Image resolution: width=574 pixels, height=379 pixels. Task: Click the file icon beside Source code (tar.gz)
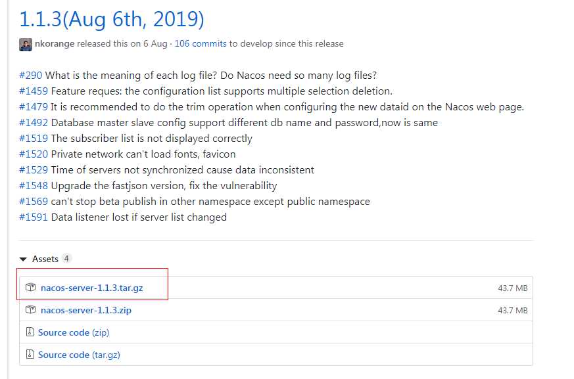click(30, 355)
